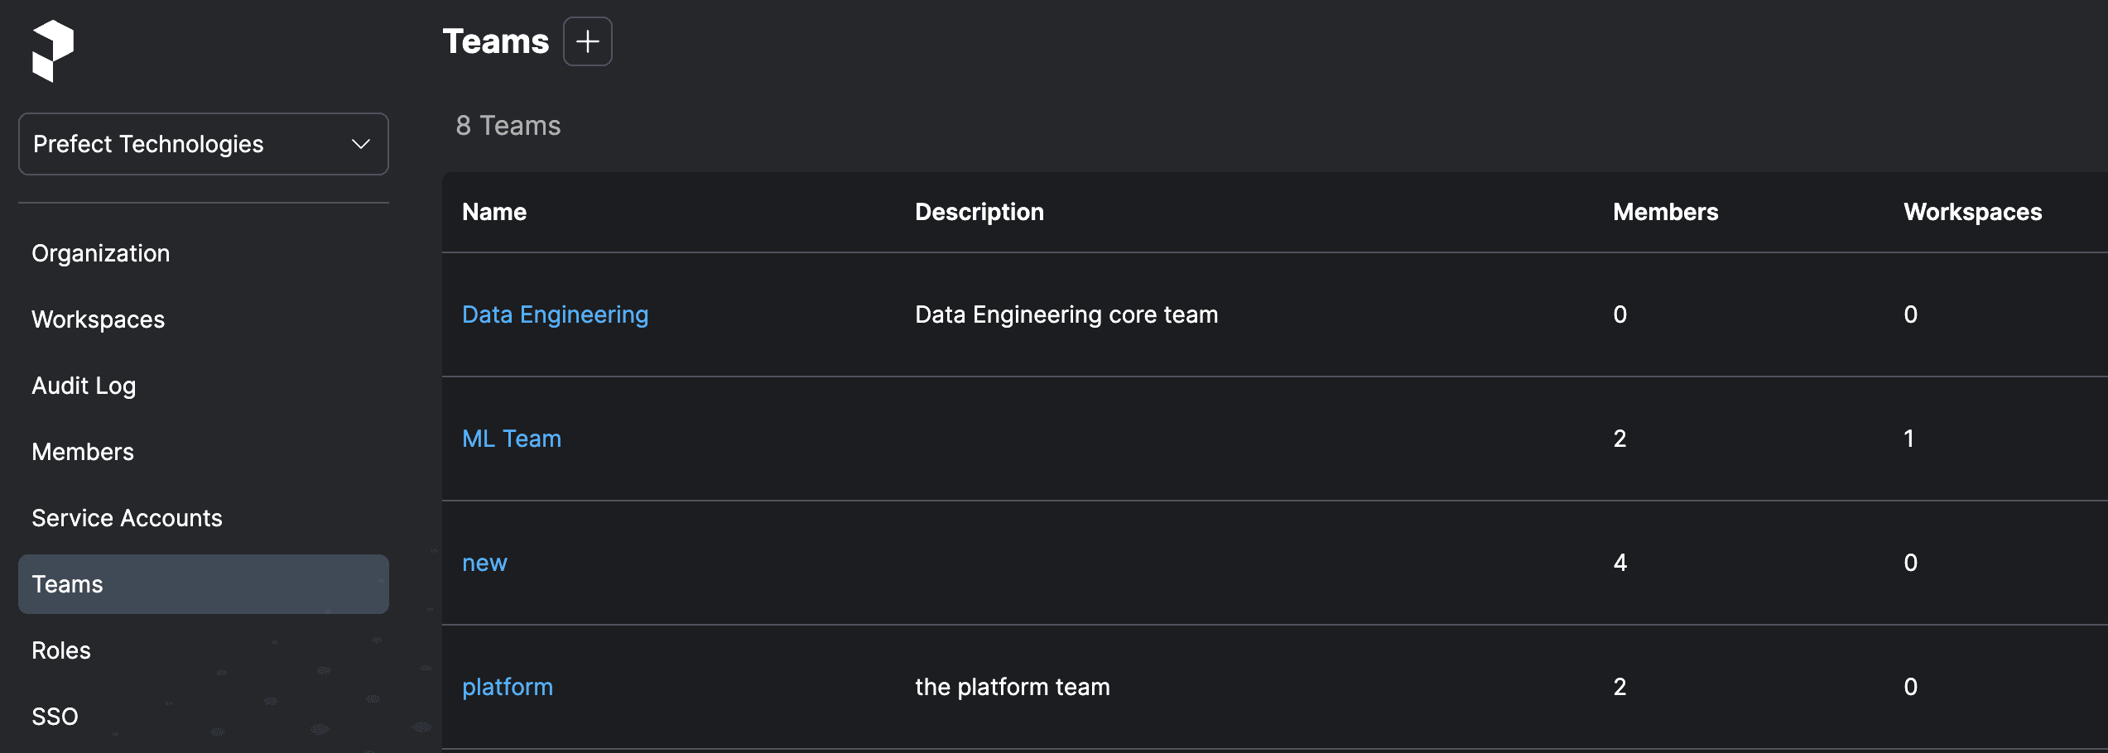
Task: Click the Description column header
Action: pos(979,212)
